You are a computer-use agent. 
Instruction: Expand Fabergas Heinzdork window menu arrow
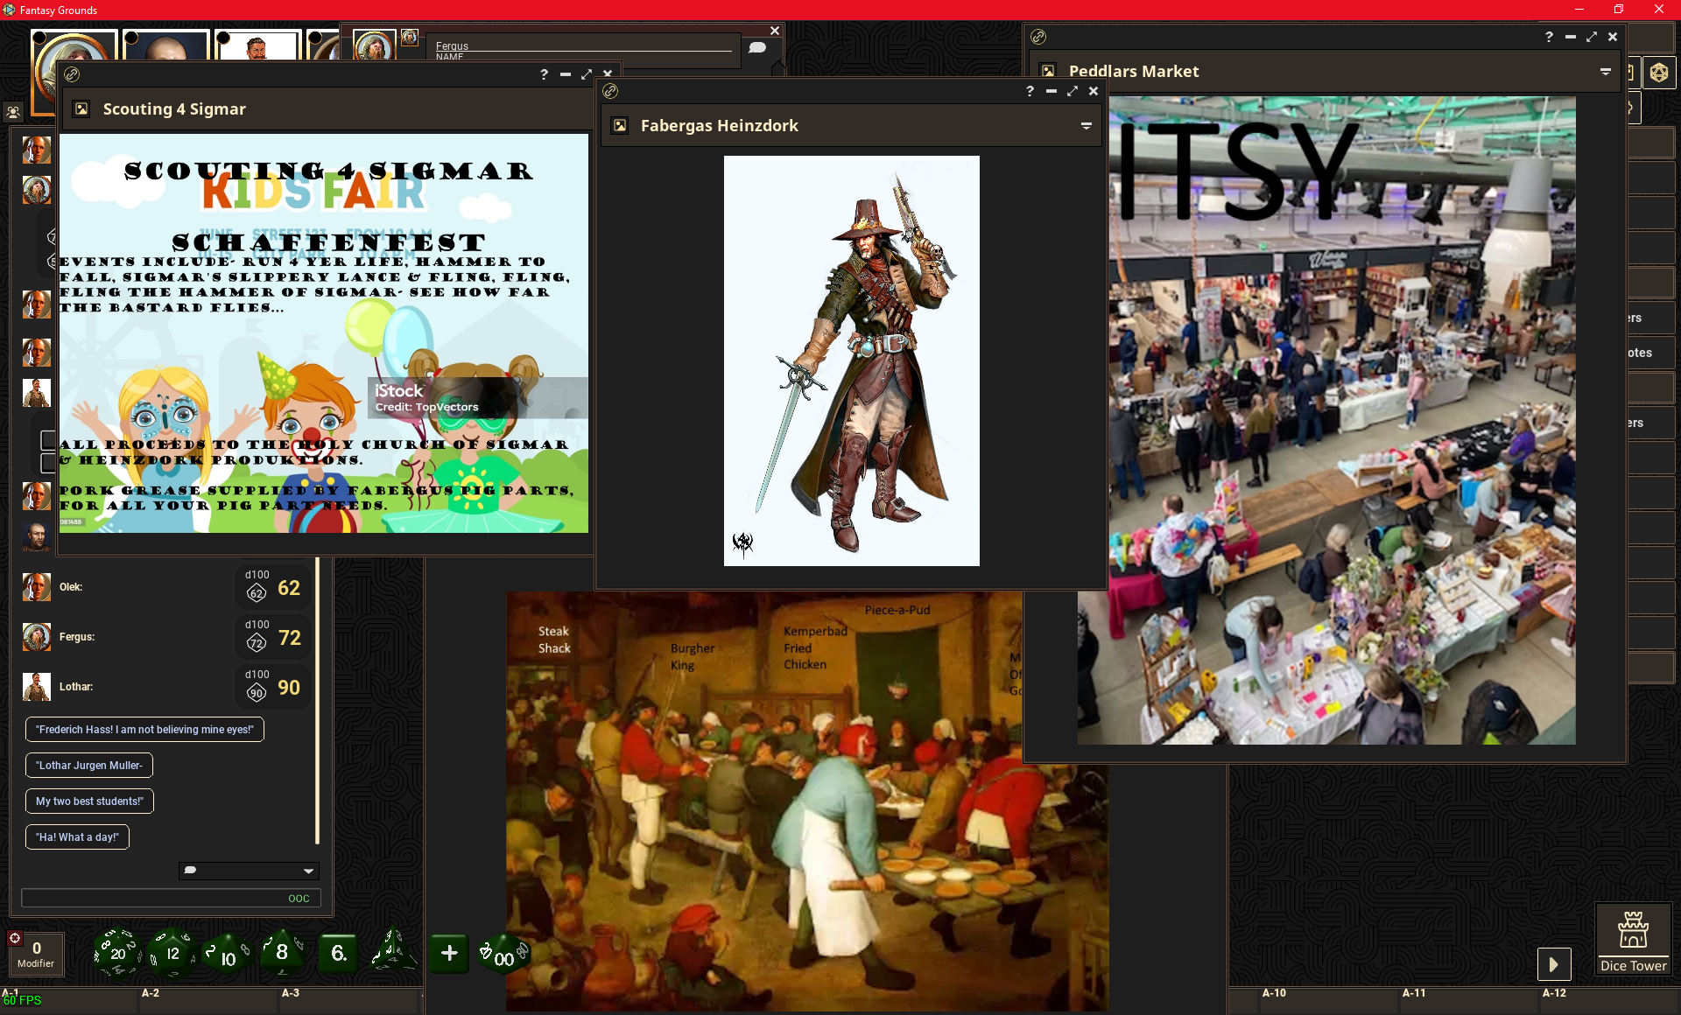[x=1087, y=126]
